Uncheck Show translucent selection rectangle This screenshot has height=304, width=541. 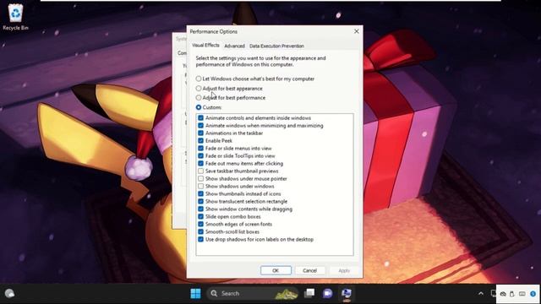[201, 201]
